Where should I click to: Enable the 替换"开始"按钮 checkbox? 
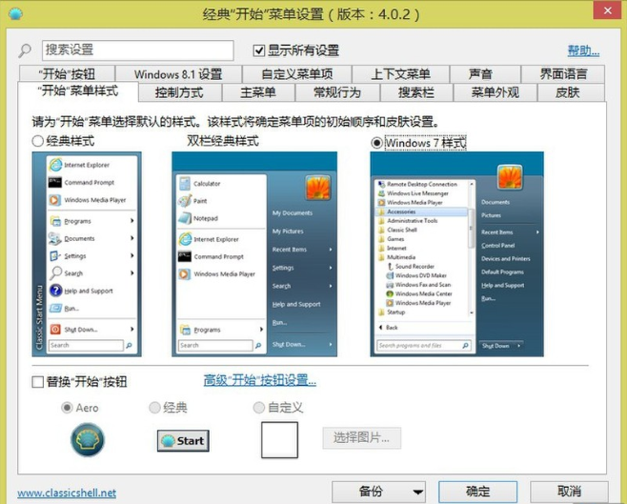click(37, 382)
